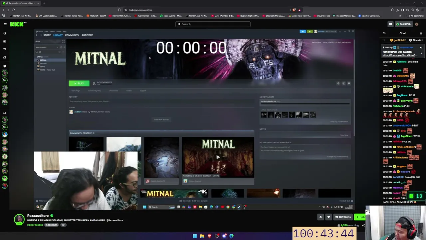Viewport: 426px width, 240px height.
Task: Open browser extensions puzzle icon
Action: coord(393,10)
